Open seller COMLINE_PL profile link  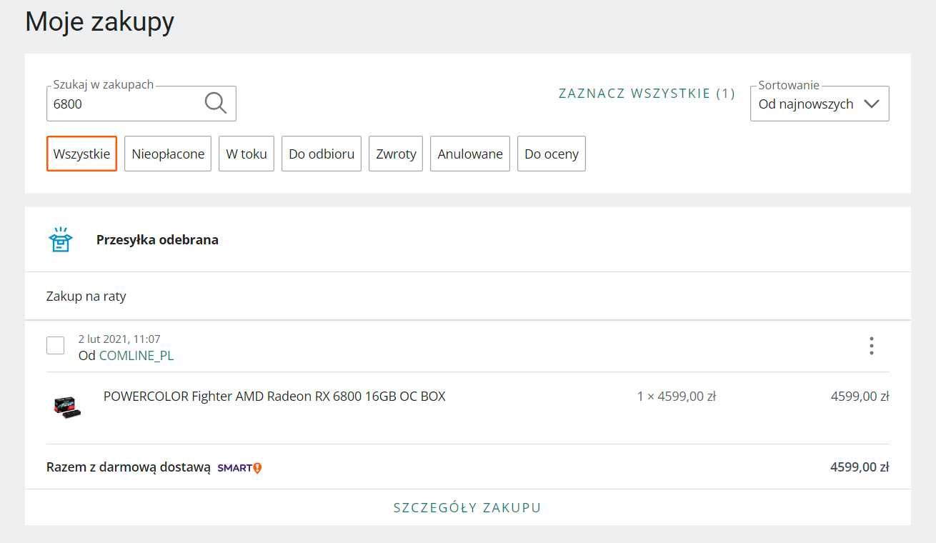[x=136, y=356]
